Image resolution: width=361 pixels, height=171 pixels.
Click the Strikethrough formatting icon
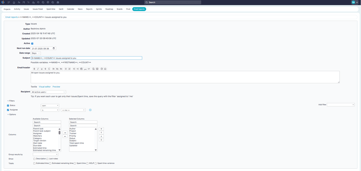tap(45, 69)
